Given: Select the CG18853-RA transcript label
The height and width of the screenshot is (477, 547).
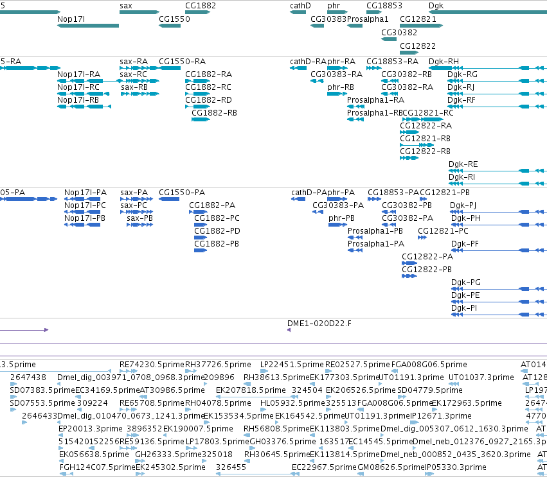Looking at the screenshot, I should (x=393, y=62).
